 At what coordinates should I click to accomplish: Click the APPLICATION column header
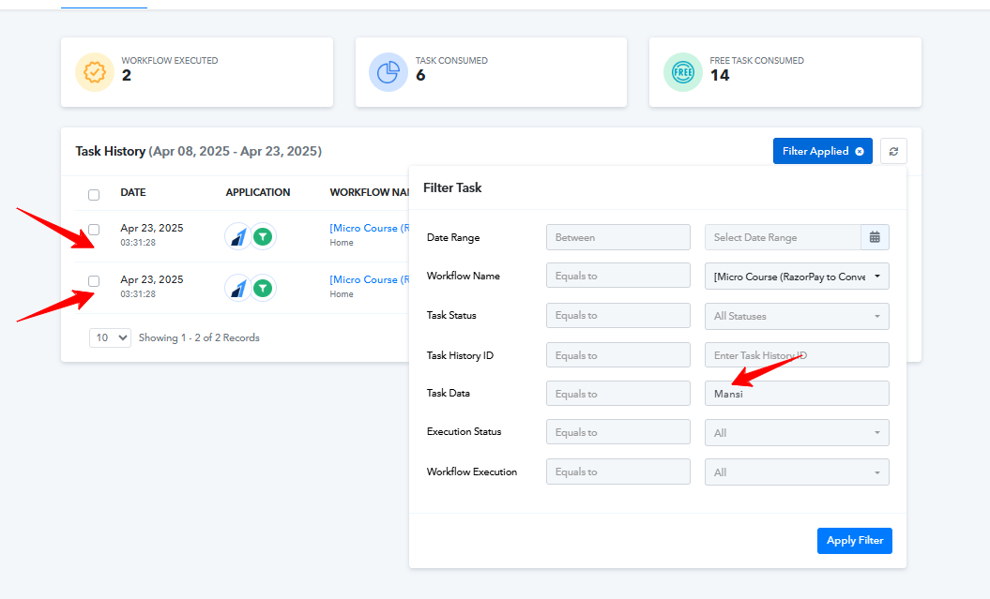(258, 192)
